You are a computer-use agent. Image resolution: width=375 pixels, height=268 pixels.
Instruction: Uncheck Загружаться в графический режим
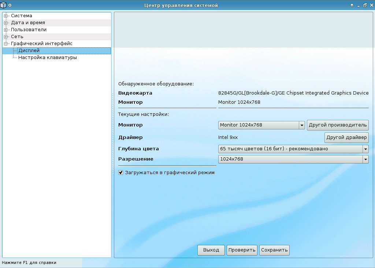coord(120,172)
